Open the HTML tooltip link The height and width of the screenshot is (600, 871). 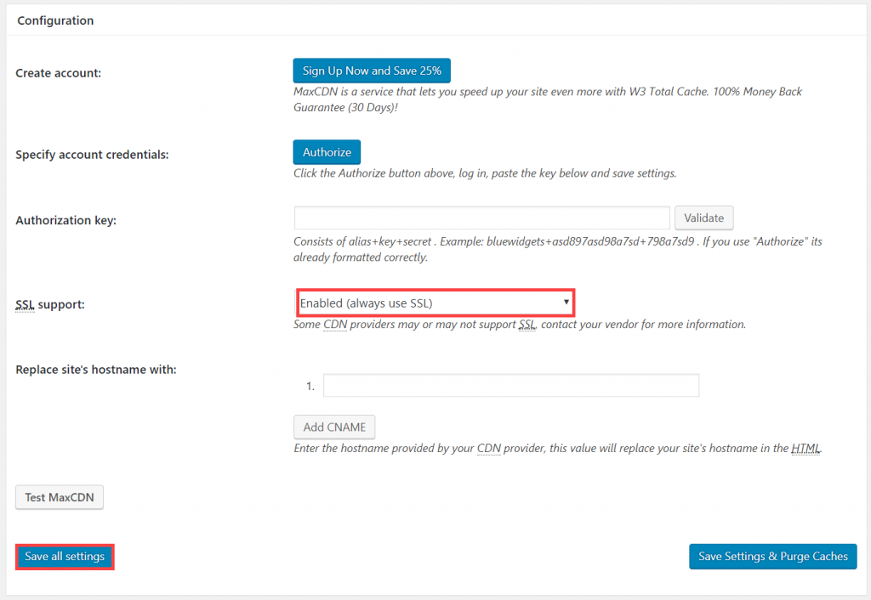point(806,448)
